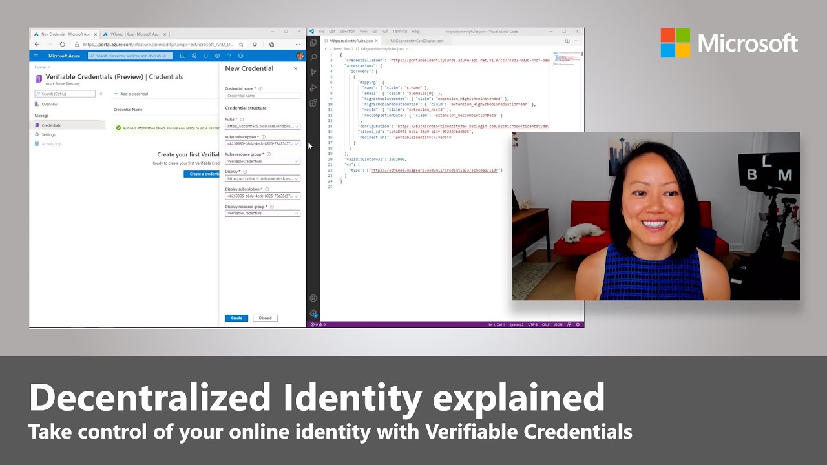Open Rules resource group dropdown
This screenshot has height=465, width=827.
pos(262,161)
